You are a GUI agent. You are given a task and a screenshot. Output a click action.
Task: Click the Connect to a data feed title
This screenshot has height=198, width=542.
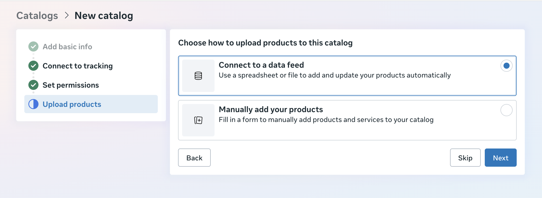tap(261, 65)
